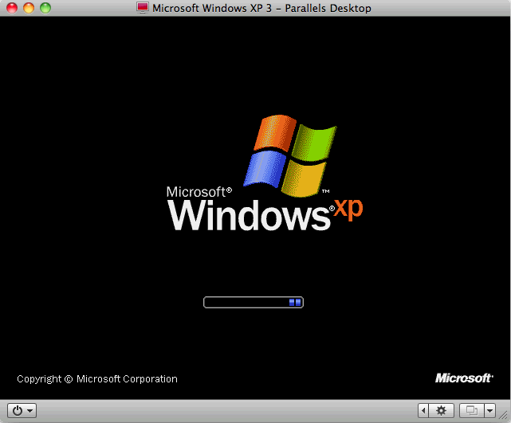Minimize the window with yellow button

click(29, 8)
